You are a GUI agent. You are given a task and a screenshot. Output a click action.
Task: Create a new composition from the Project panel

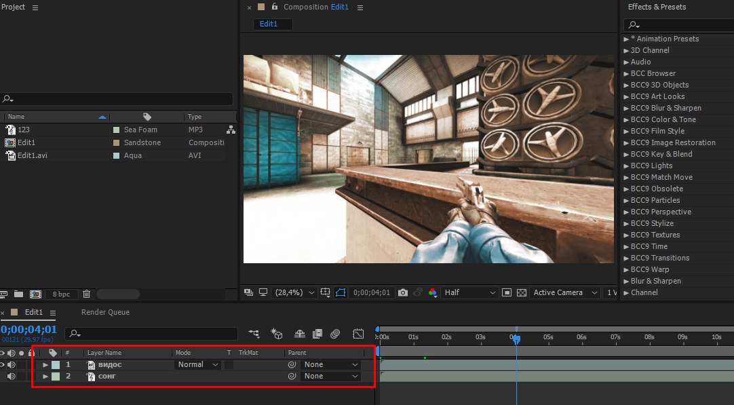[x=35, y=294]
